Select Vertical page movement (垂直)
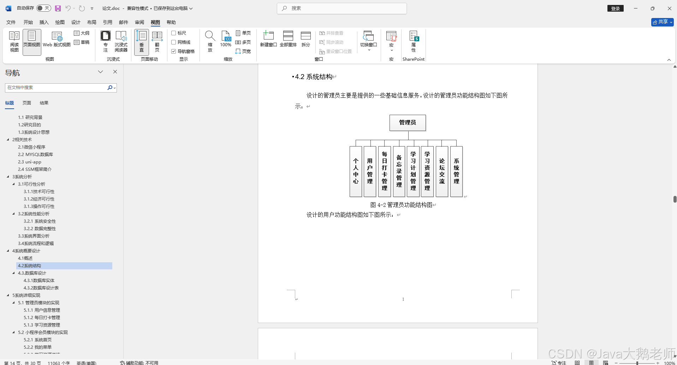 point(142,42)
